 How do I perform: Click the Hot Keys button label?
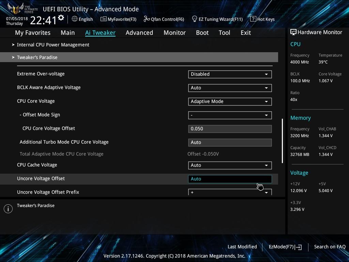pos(266,19)
